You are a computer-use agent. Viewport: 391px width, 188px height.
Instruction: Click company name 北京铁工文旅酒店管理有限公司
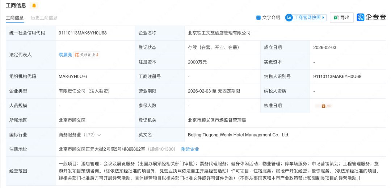(219, 33)
